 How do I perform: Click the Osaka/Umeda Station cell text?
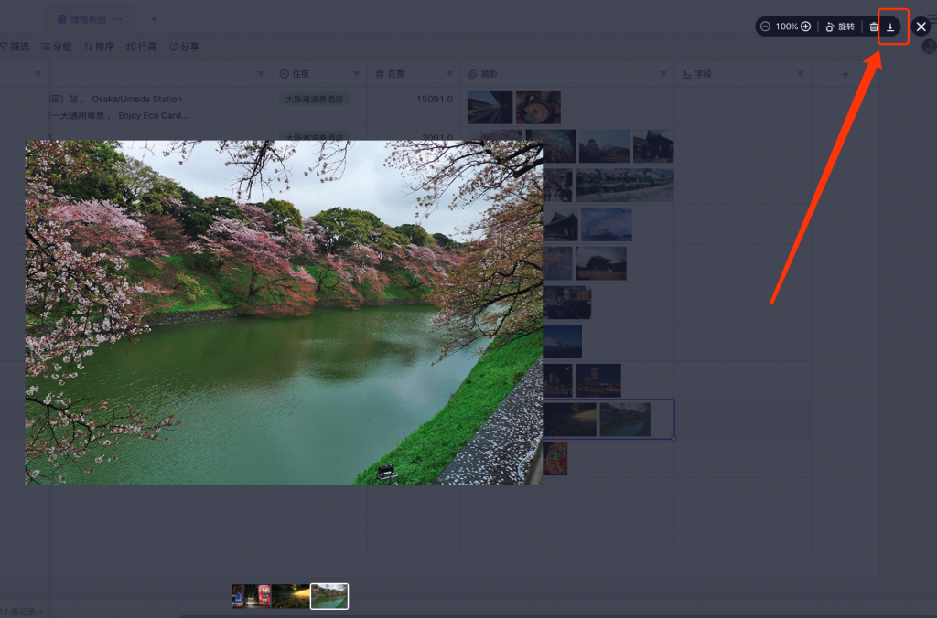(x=137, y=99)
